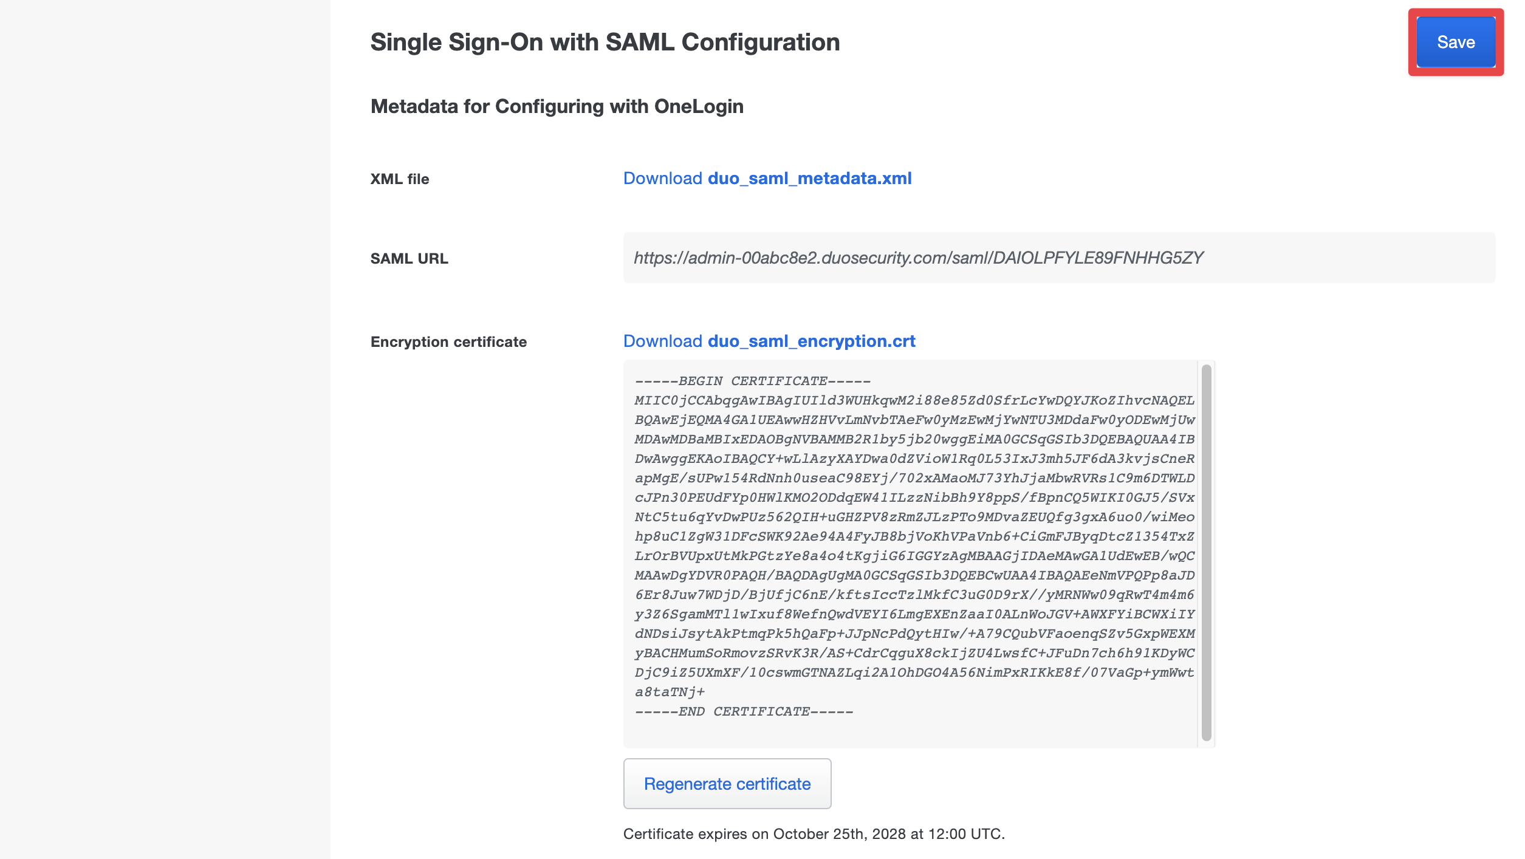This screenshot has height=859, width=1525.
Task: Click the Single Sign-On with SAML Configuration heading
Action: (x=605, y=43)
